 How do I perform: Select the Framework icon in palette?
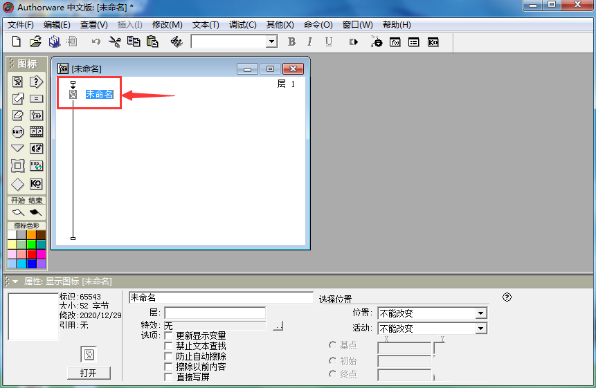17,166
